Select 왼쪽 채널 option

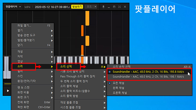point(149,88)
